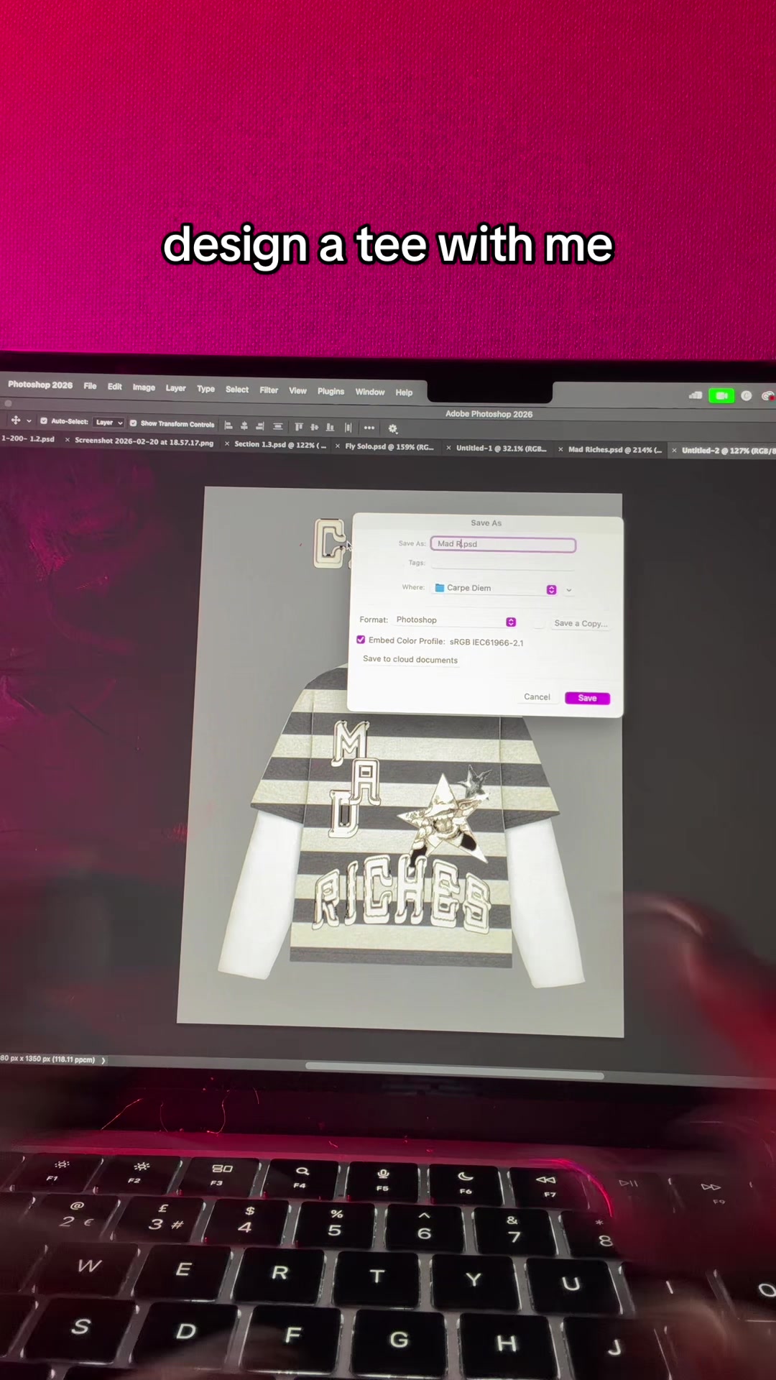Open the View menu
This screenshot has height=1380, width=776.
297,391
